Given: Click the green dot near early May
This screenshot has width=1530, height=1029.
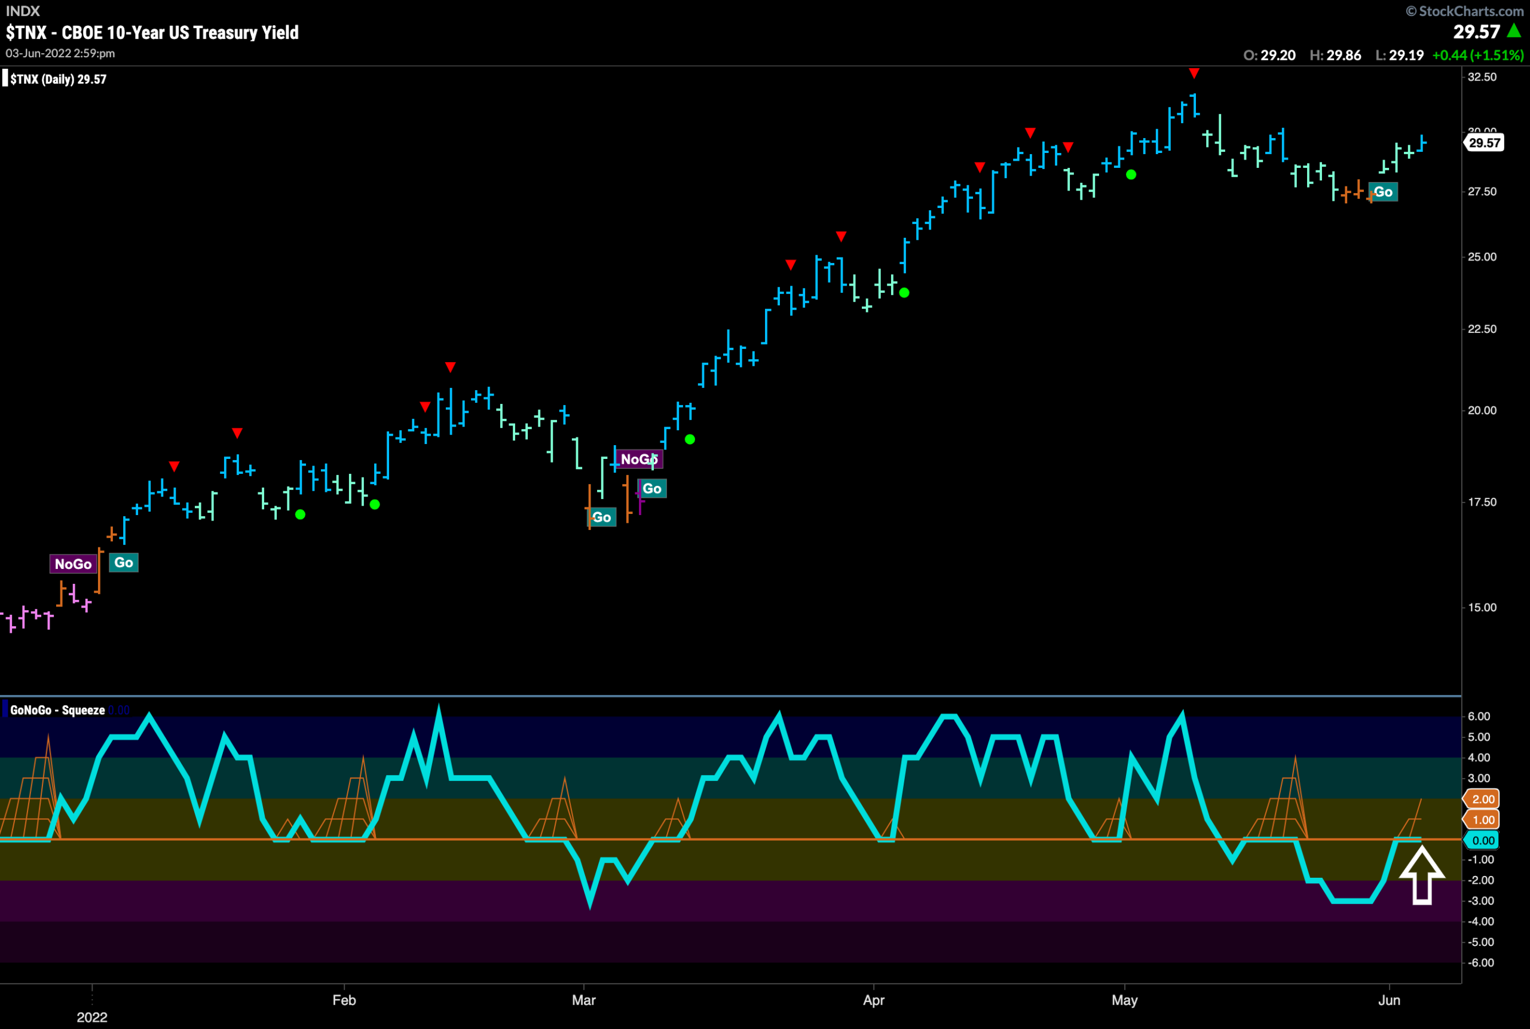Looking at the screenshot, I should pyautogui.click(x=1131, y=174).
